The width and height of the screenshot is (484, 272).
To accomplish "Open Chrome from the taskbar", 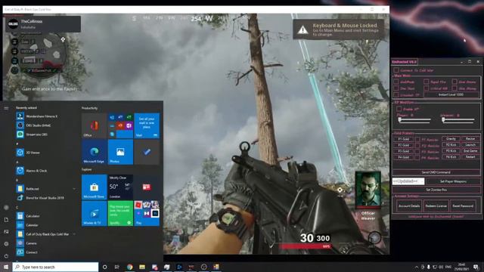I will click(129, 267).
